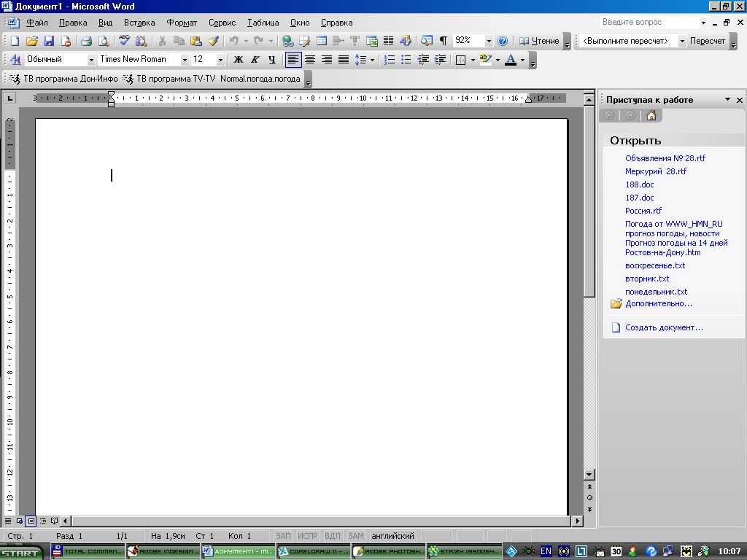Open font size dropdown showing 12
Image resolution: width=747 pixels, height=560 pixels.
(x=220, y=60)
